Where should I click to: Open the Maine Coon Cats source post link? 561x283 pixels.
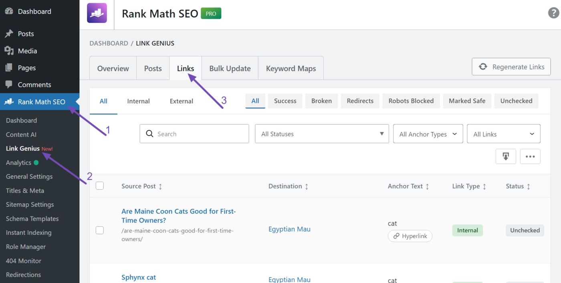click(179, 216)
